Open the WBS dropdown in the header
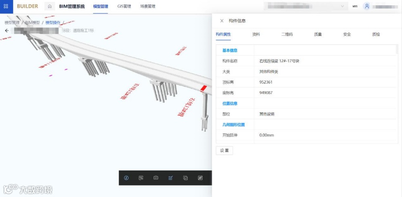 tap(355, 6)
